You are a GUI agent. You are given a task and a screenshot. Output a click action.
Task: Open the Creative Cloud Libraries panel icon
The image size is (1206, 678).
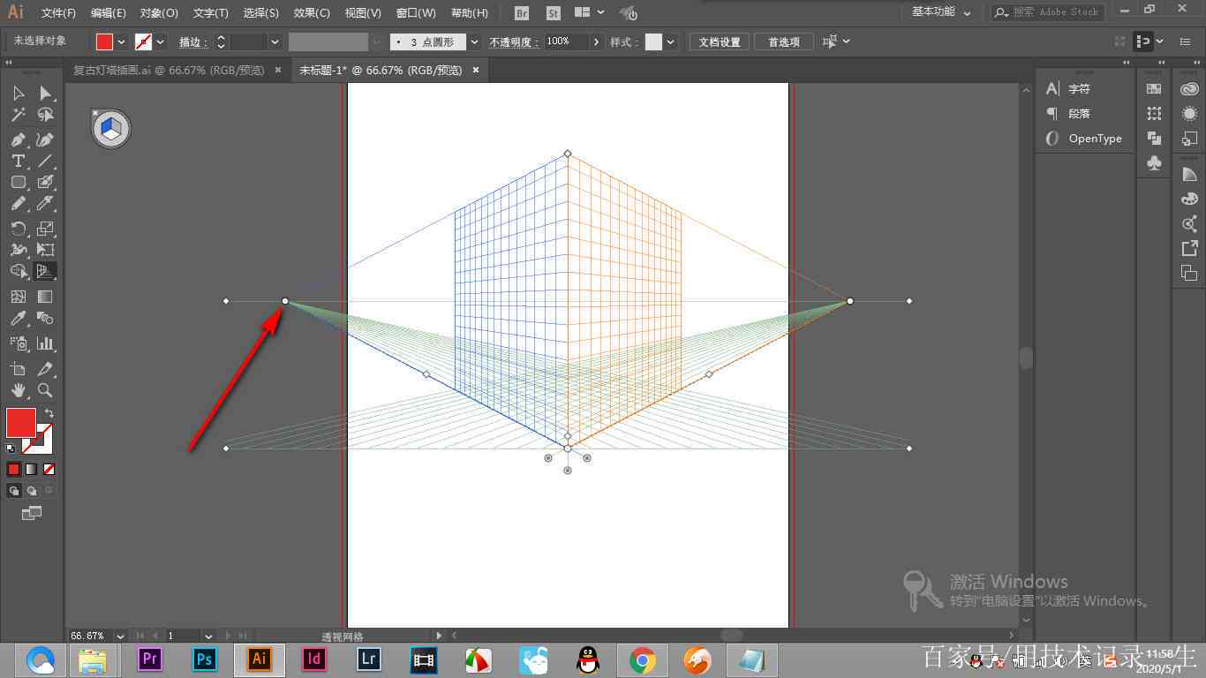(x=1189, y=89)
